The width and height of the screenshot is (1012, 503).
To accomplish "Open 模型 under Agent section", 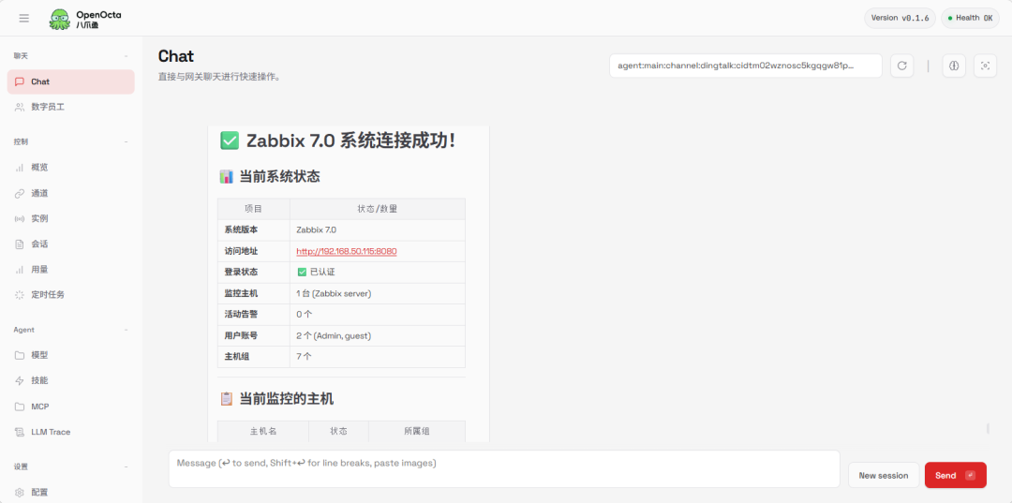I will click(x=71, y=355).
